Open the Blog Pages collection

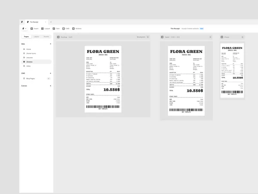click(x=37, y=78)
